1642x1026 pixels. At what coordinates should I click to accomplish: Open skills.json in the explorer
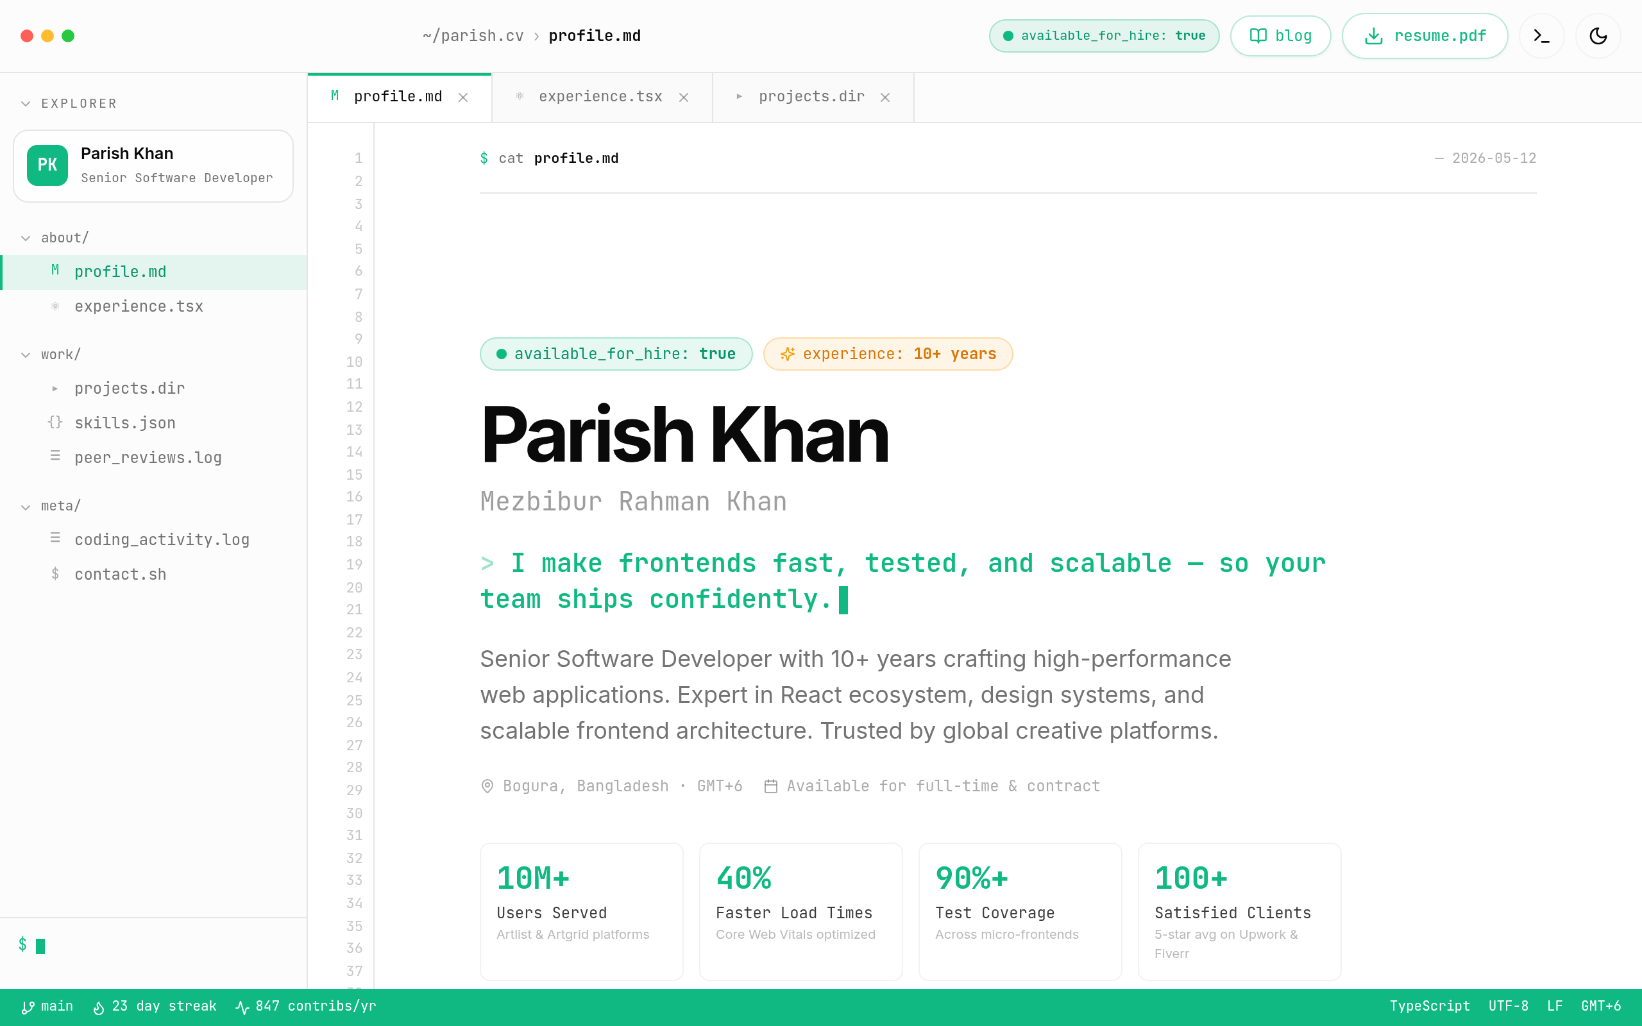click(154, 423)
